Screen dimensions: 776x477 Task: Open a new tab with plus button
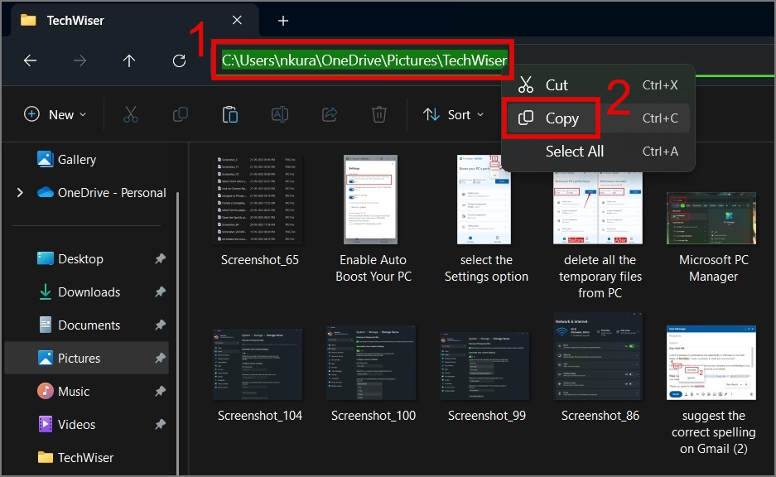283,21
